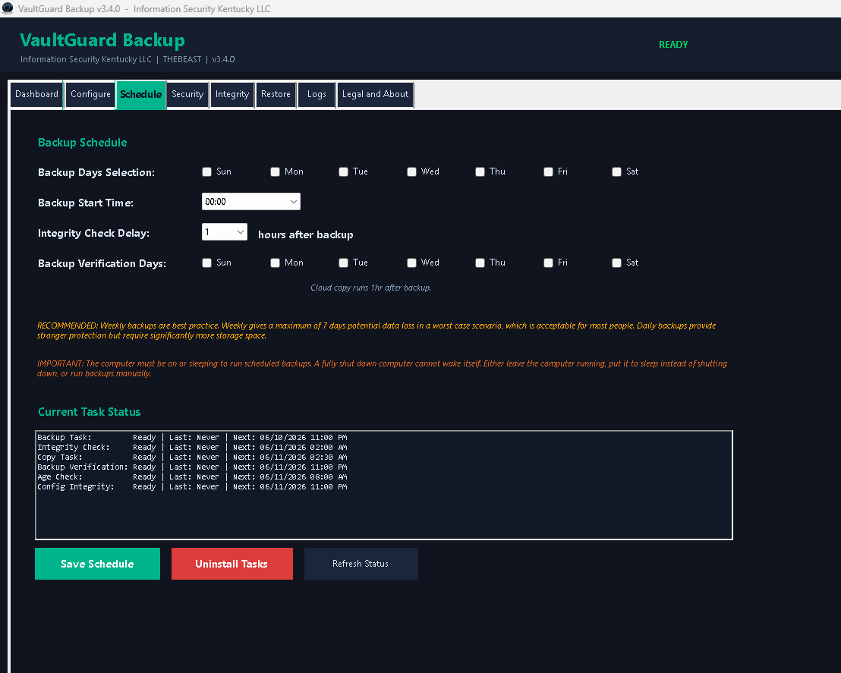Refresh Status of scheduled tasks
This screenshot has height=673, width=841.
pyautogui.click(x=361, y=564)
